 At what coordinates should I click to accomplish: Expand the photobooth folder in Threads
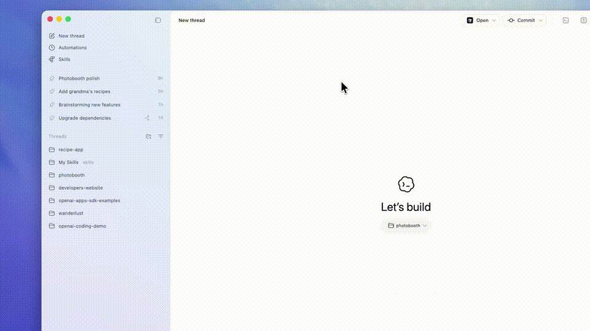[71, 175]
